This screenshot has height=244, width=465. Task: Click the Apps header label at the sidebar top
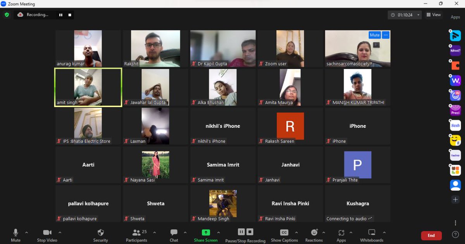pyautogui.click(x=455, y=17)
